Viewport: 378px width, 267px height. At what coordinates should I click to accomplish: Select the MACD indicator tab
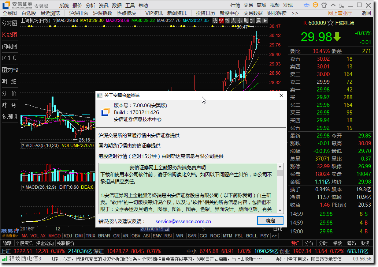(55, 236)
